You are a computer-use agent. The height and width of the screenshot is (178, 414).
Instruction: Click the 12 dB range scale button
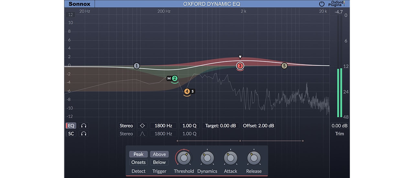point(71,15)
